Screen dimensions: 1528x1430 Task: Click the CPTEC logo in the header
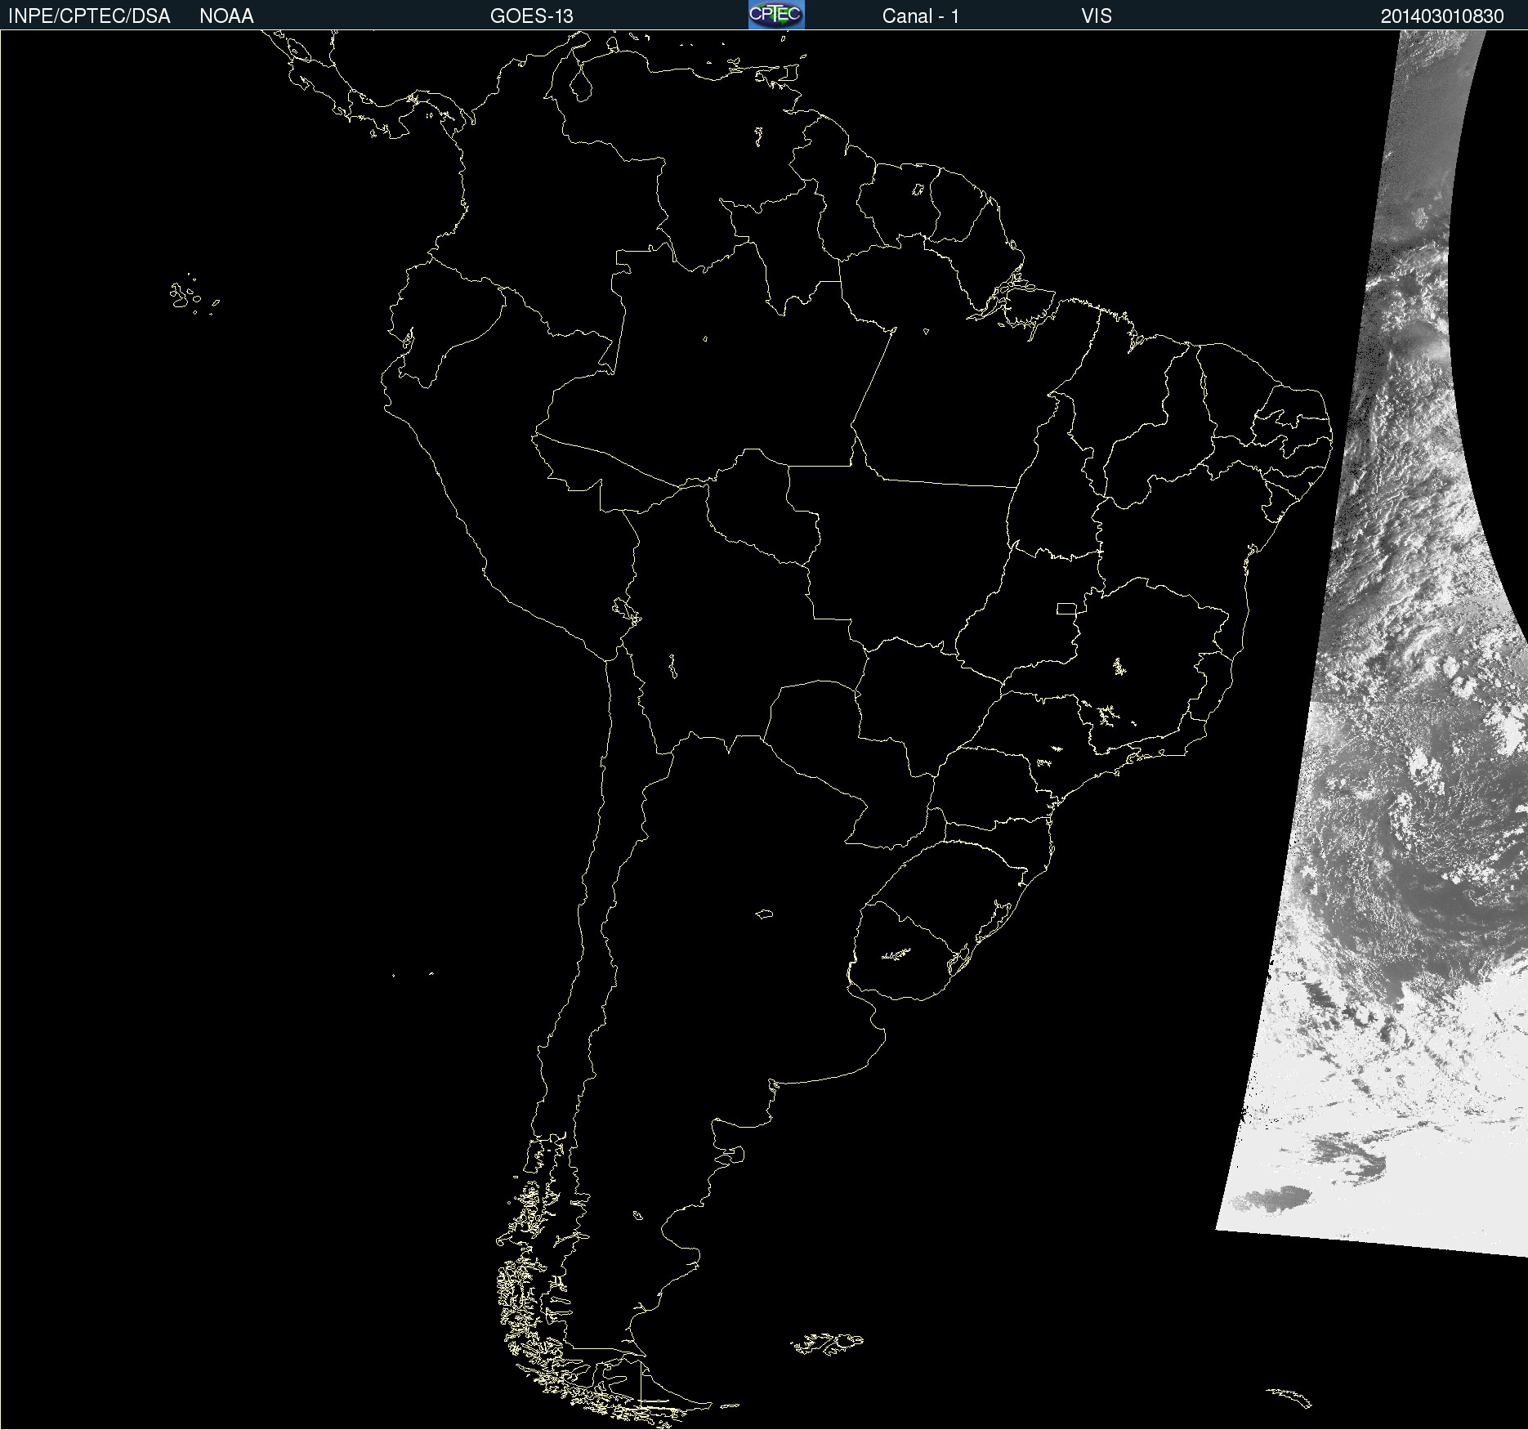pos(776,15)
